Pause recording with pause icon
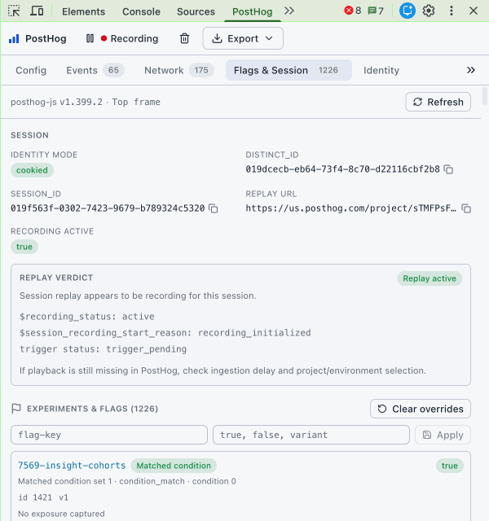489x521 pixels. (x=90, y=38)
